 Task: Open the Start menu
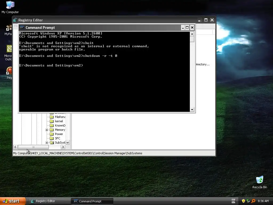point(13,201)
